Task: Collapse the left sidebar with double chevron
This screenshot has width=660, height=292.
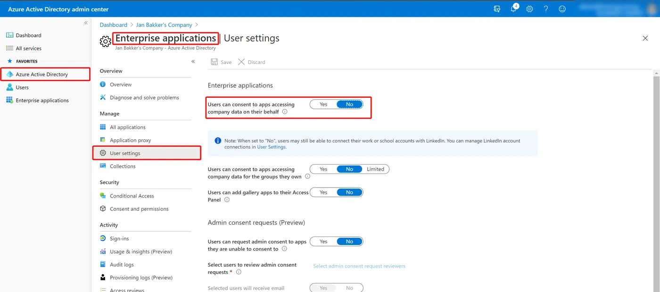Action: coord(86,23)
